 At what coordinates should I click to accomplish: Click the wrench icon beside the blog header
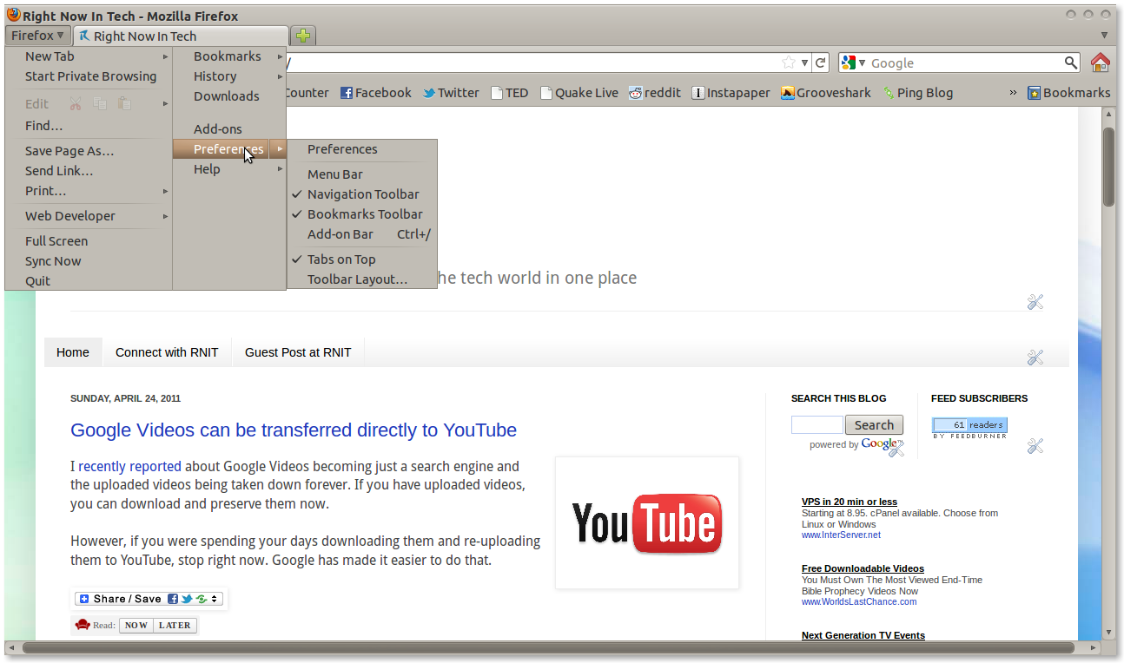[x=1035, y=302]
